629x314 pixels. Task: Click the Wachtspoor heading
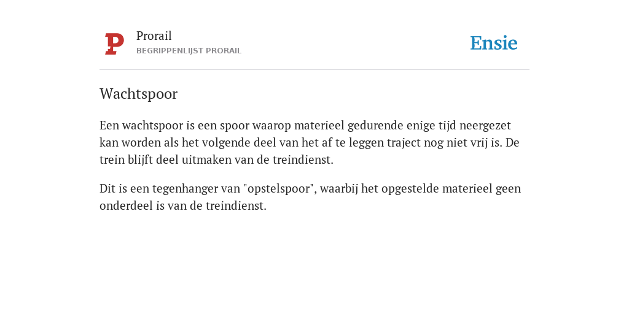click(x=138, y=94)
